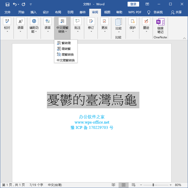Expand the 语言 dropdown arrow
The image size is (188, 188).
point(48,32)
